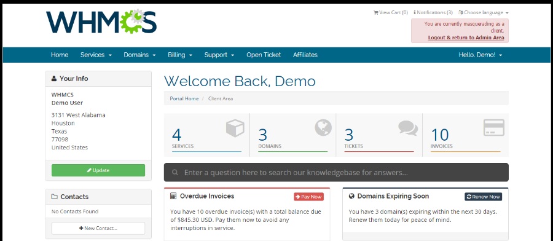Click the 'Houston' city text
The image size is (553, 241).
pyautogui.click(x=63, y=123)
